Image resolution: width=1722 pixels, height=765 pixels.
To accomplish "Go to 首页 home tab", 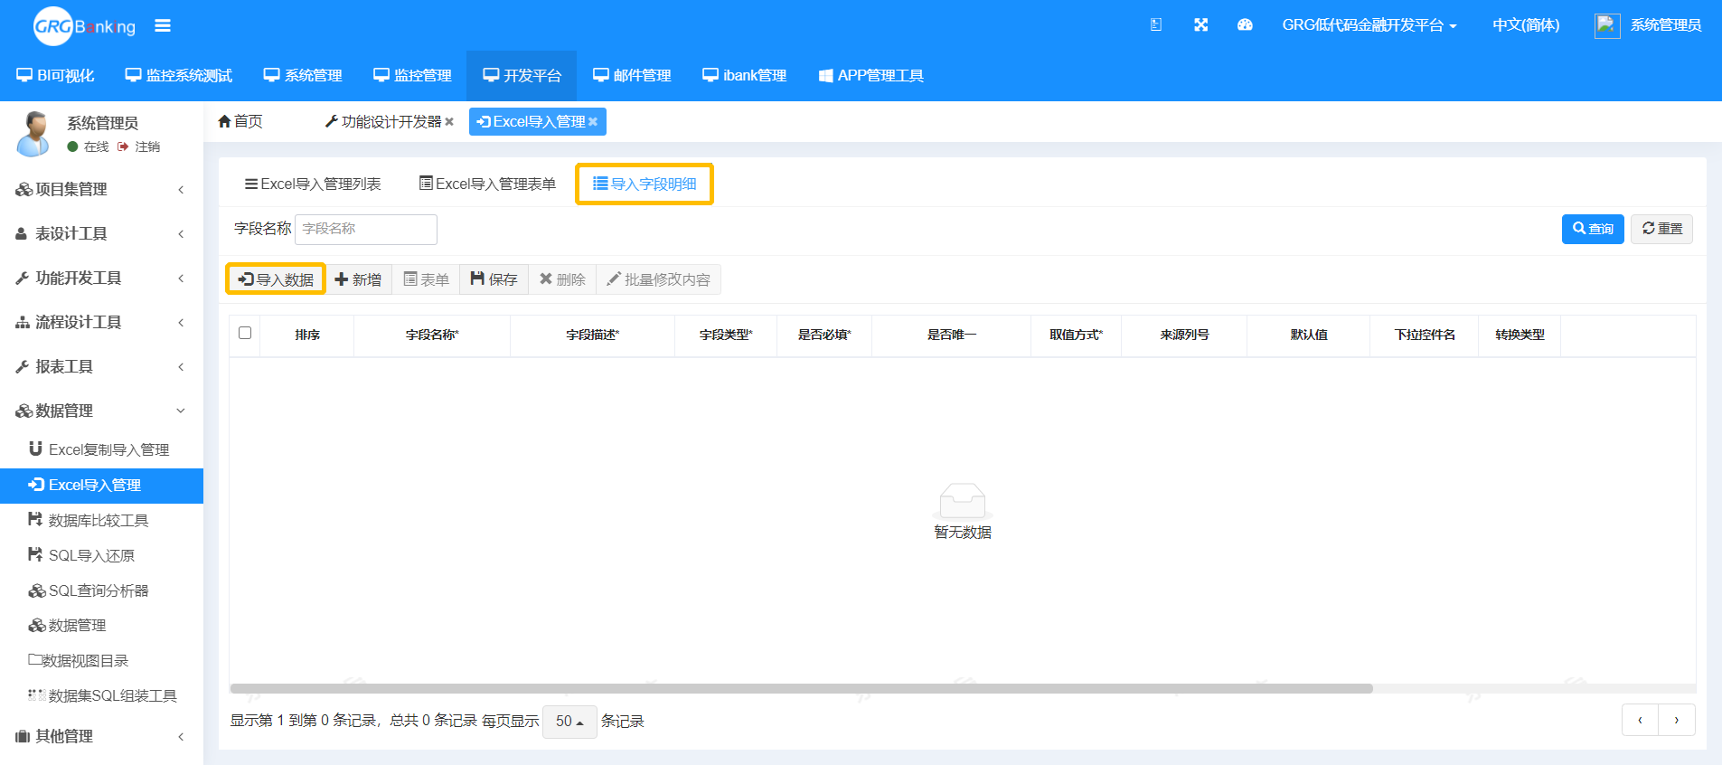I will coord(240,122).
